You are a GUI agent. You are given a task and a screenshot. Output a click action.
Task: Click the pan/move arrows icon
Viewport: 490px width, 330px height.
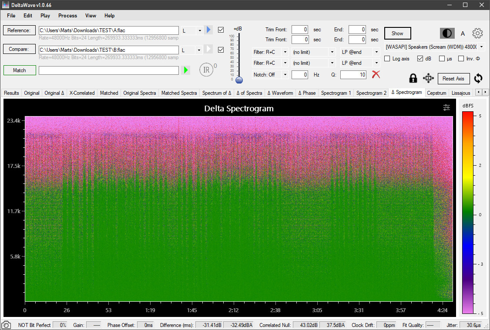point(428,78)
